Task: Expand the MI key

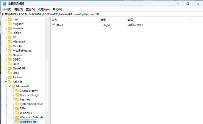Action: (6, 37)
